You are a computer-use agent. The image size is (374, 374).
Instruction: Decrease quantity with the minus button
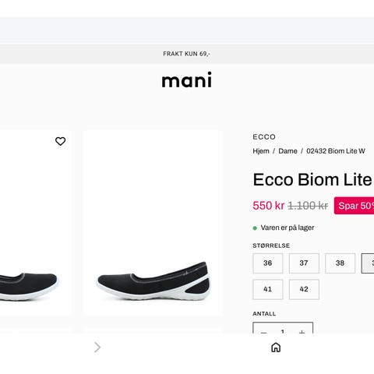point(263,332)
